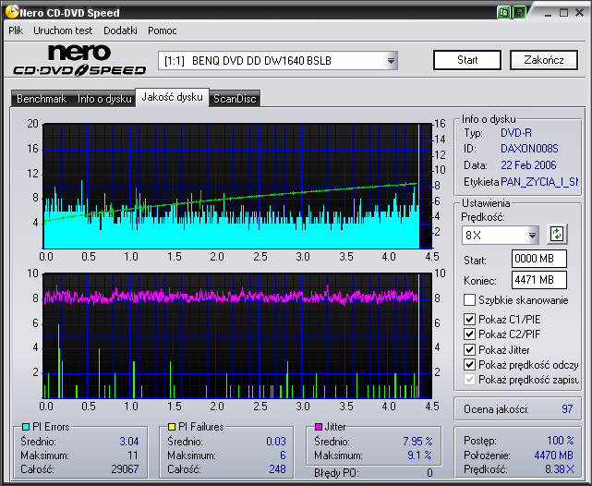Click the green refresh speed icon button
This screenshot has width=592, height=486.
tap(557, 234)
